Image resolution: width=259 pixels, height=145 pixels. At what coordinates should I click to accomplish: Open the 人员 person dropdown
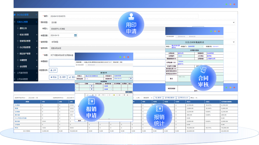(147, 98)
